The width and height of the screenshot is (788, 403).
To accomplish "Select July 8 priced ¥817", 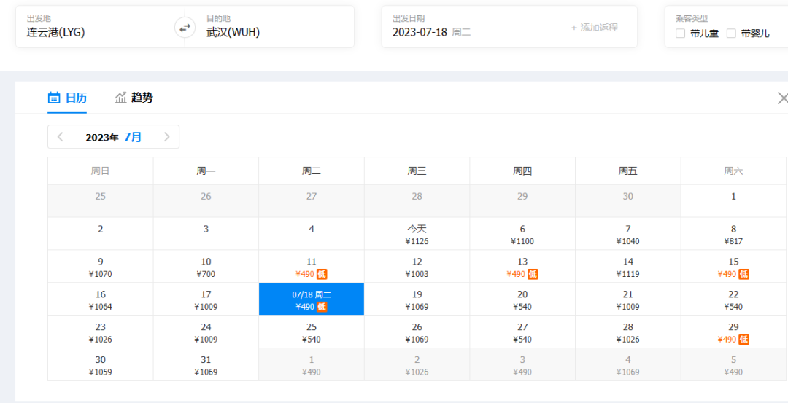I will click(x=734, y=233).
